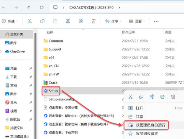Image resolution: width=184 pixels, height=139 pixels.
Task: Click the pin icon next to 图片
Action: (x=31, y=94)
